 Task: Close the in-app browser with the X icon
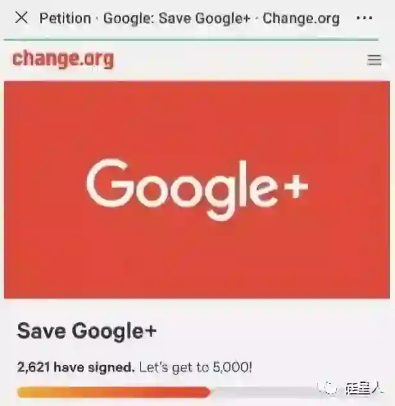coord(21,17)
